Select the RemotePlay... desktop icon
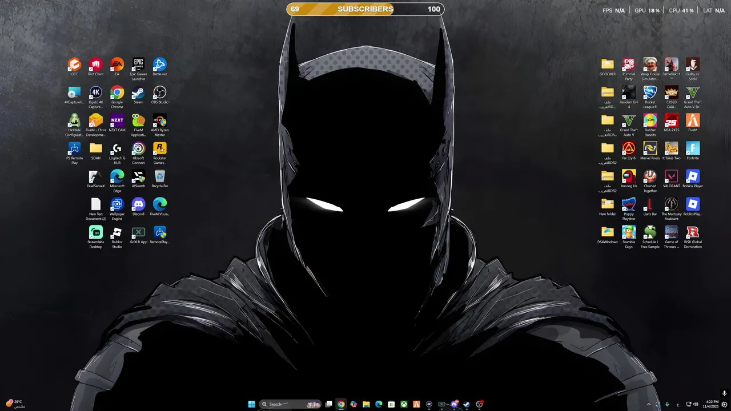This screenshot has height=411, width=731. (x=160, y=235)
